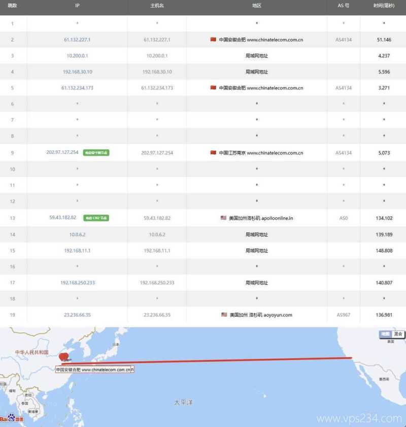The width and height of the screenshot is (406, 427).
Task: Switch the map to 混合 hybrid view
Action: tap(398, 334)
